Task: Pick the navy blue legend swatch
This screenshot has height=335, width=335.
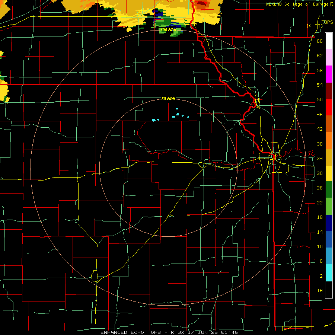Action: [329, 223]
